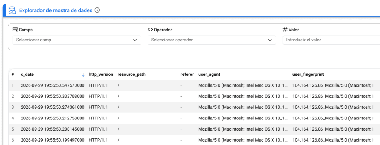Viewport: 380px width, 145px height.
Task: Select date 2026-09-29 19:55:50.547570000
Action: coord(53,85)
